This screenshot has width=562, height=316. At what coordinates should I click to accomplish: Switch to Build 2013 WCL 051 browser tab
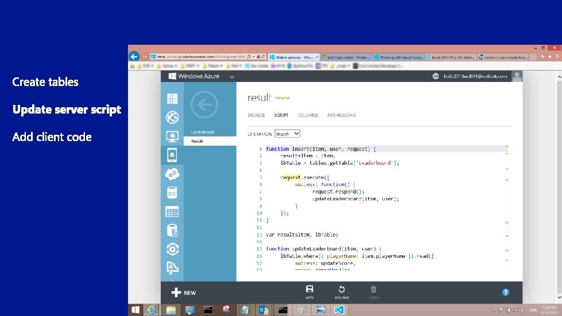(451, 57)
